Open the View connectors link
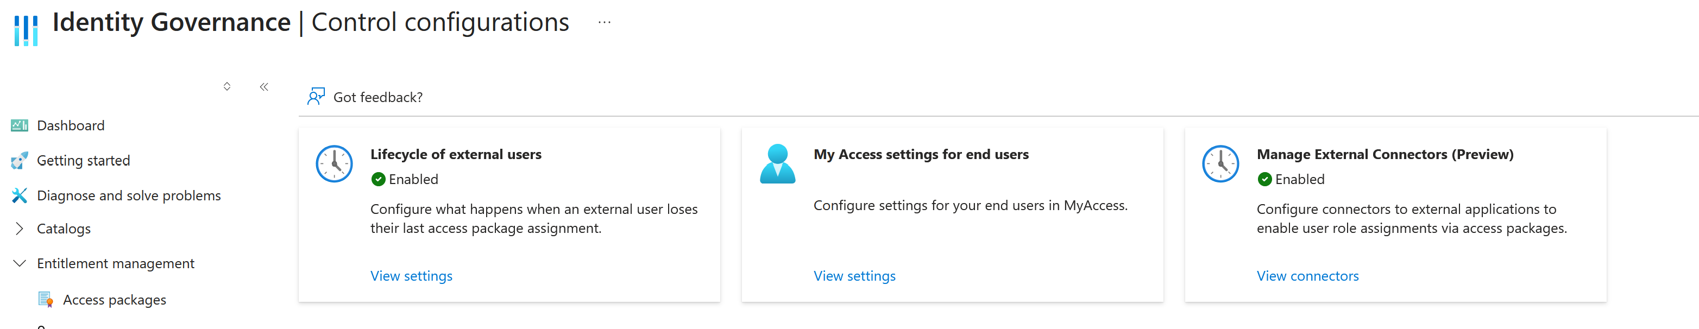 point(1307,276)
